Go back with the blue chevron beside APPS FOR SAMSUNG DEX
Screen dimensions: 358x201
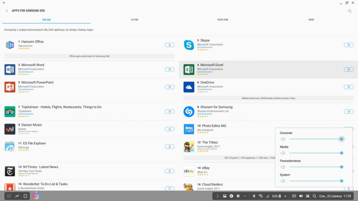(6, 11)
